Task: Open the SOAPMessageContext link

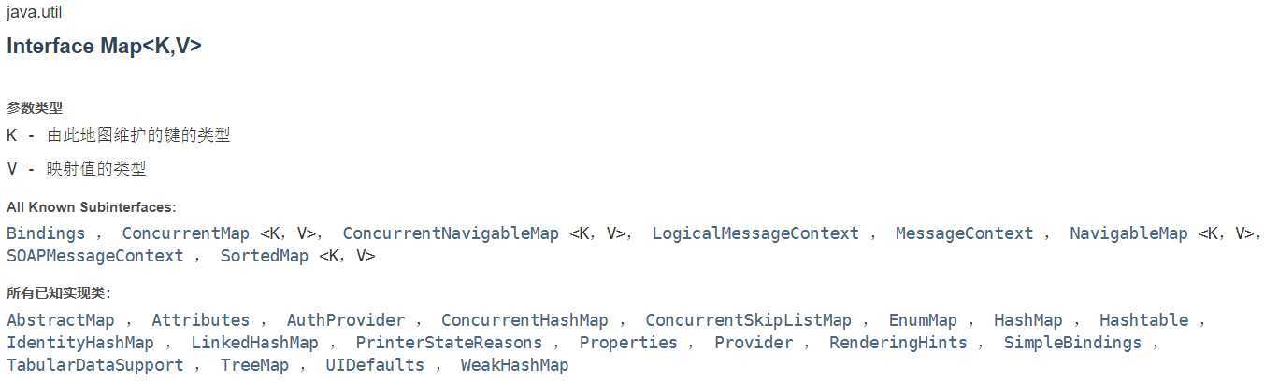Action: (95, 256)
